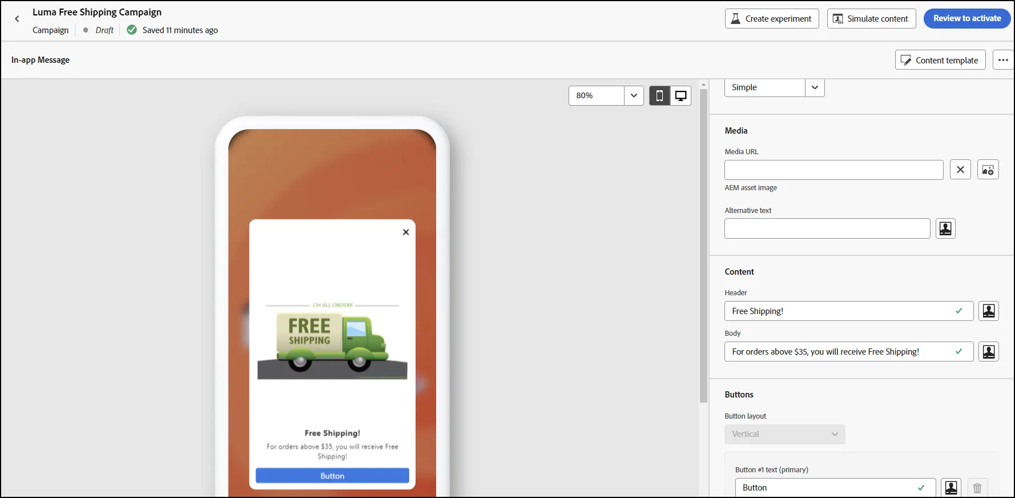The image size is (1015, 498).
Task: Click into the Media URL field
Action: point(833,170)
